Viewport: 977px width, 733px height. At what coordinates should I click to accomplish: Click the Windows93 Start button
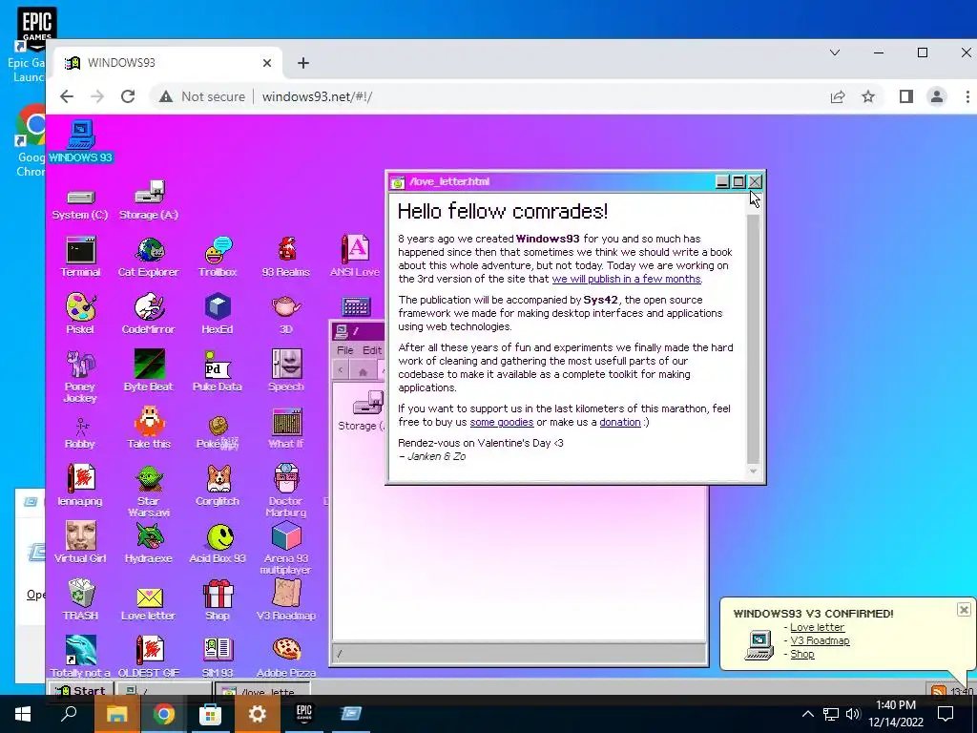coord(81,689)
